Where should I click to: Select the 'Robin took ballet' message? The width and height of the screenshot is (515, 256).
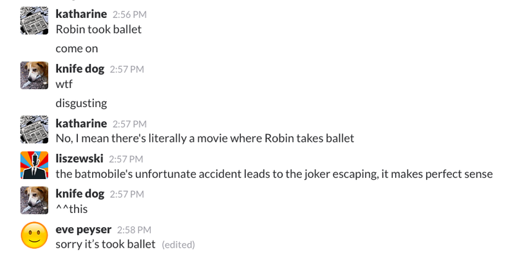pyautogui.click(x=98, y=30)
